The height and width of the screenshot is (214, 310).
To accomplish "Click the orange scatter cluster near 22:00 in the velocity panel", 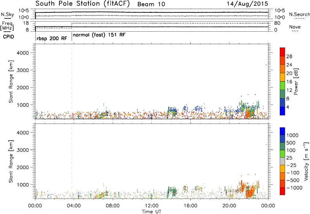I will pyautogui.click(x=250, y=191).
